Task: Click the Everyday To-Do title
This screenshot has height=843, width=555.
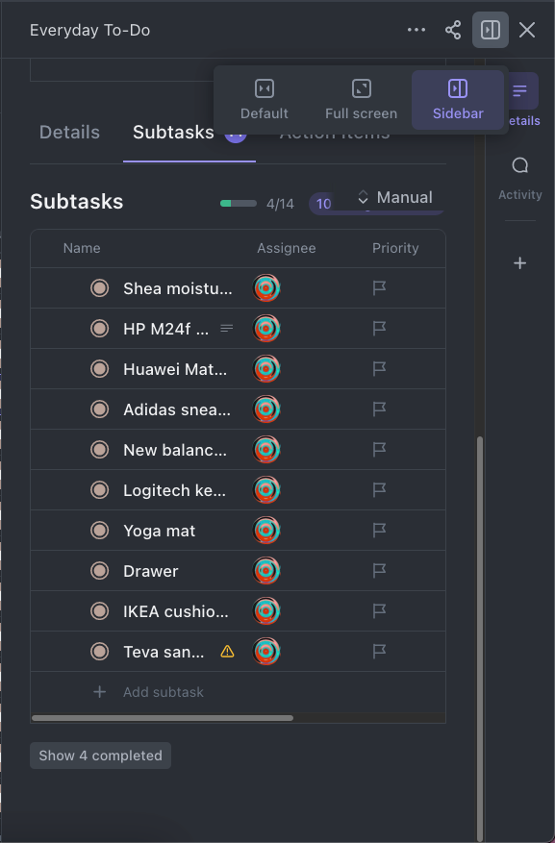Action: (x=89, y=30)
